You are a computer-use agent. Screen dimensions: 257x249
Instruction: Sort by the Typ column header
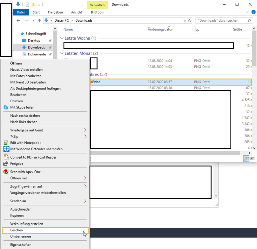click(197, 30)
